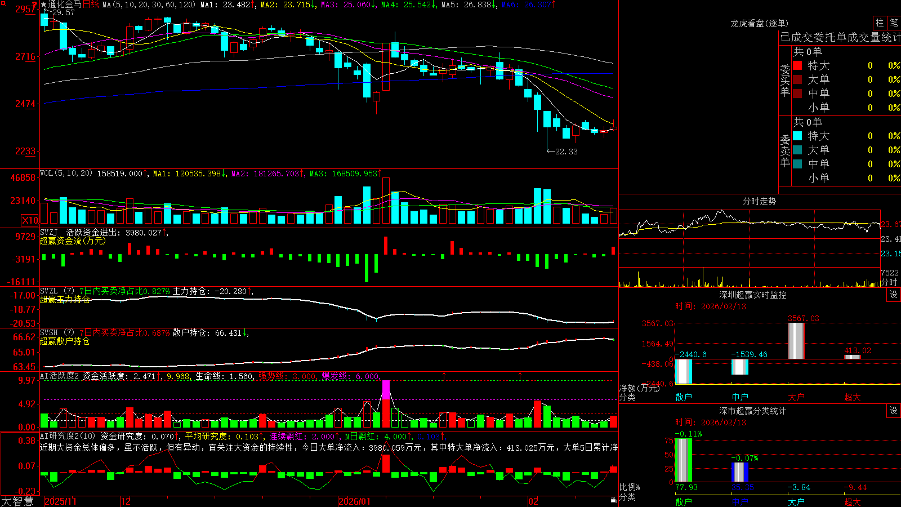Jump to the 2026/01 timeline marker
The width and height of the screenshot is (901, 507).
(x=354, y=501)
